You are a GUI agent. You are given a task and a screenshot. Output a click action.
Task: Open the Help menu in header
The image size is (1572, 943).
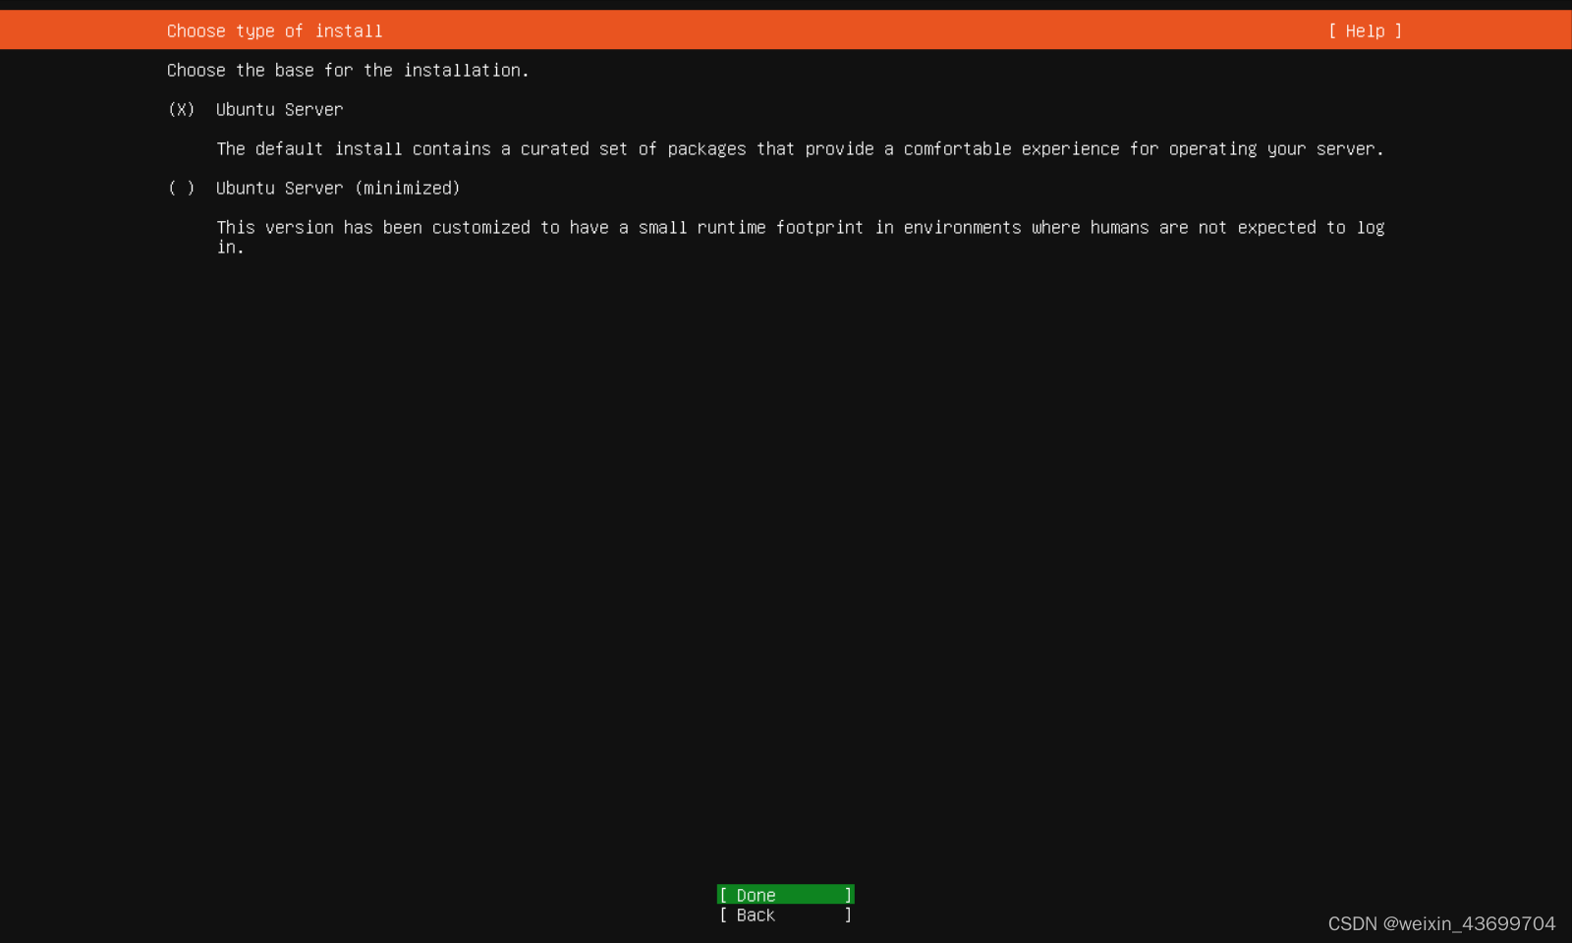pos(1365,30)
